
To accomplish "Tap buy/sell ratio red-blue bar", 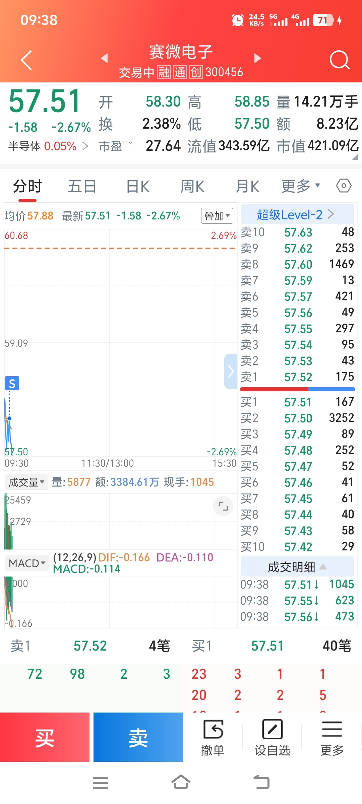I will point(297,389).
